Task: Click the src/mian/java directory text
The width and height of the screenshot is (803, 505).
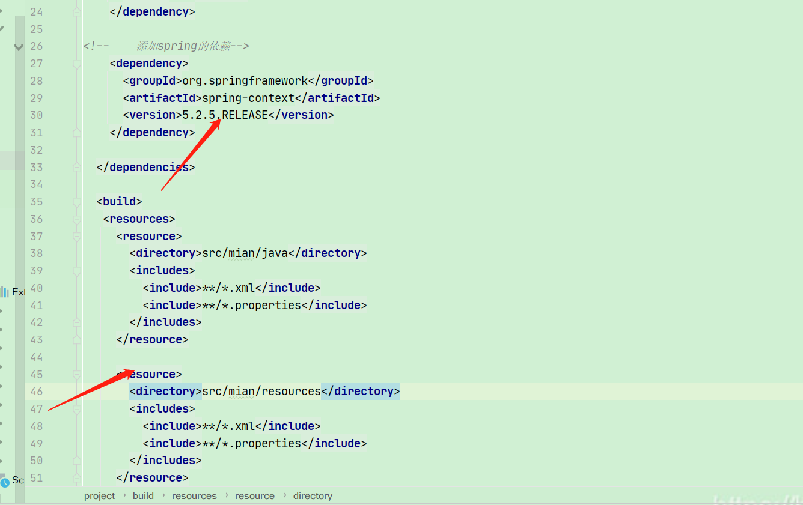Action: [x=245, y=253]
